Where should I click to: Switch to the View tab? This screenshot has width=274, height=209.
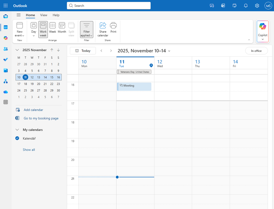click(x=44, y=15)
